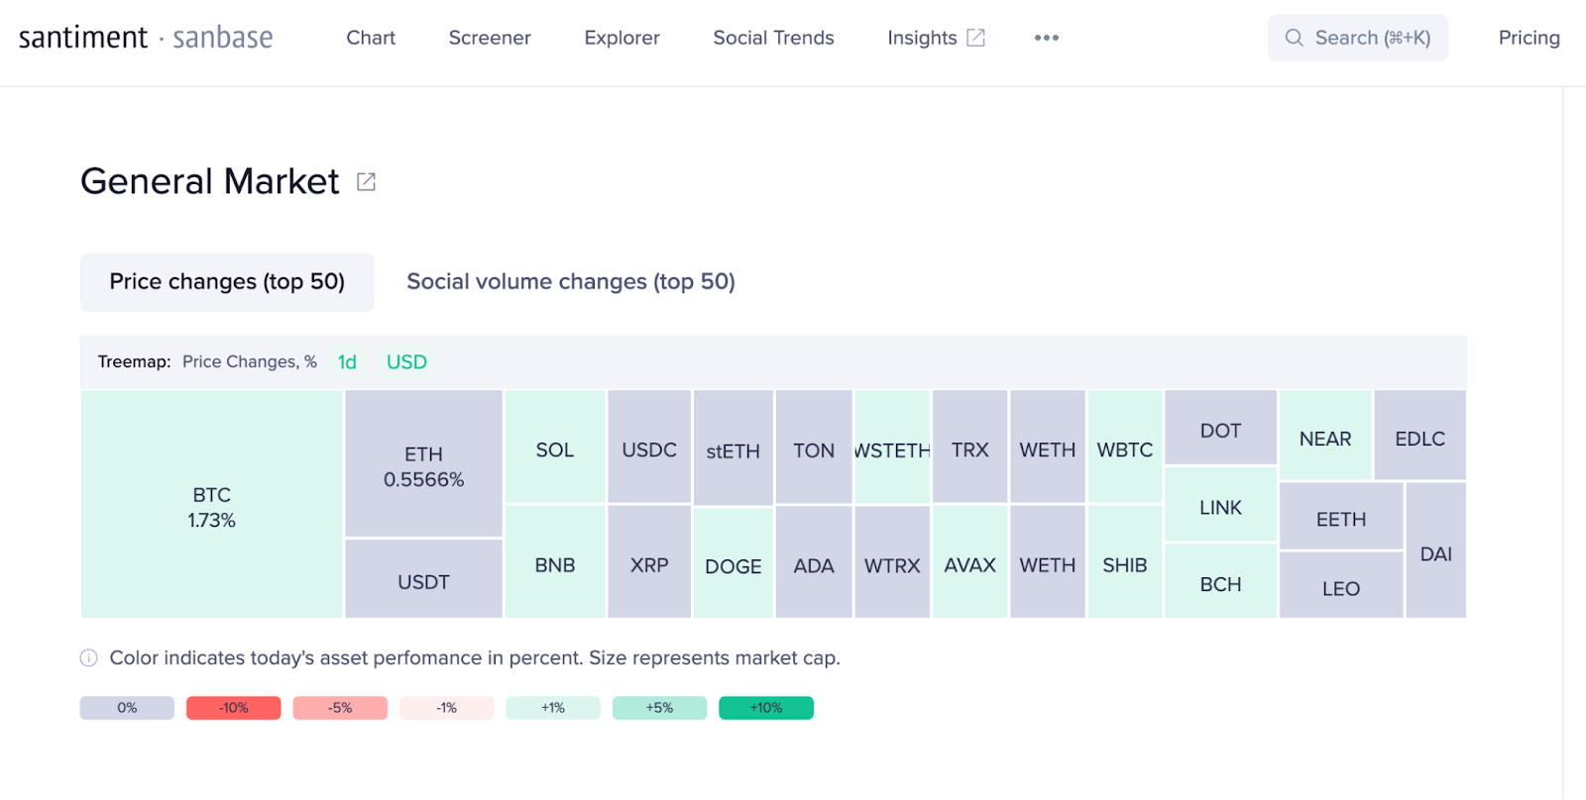Click the LINK treemap tile
The height and width of the screenshot is (800, 1586).
click(1220, 505)
